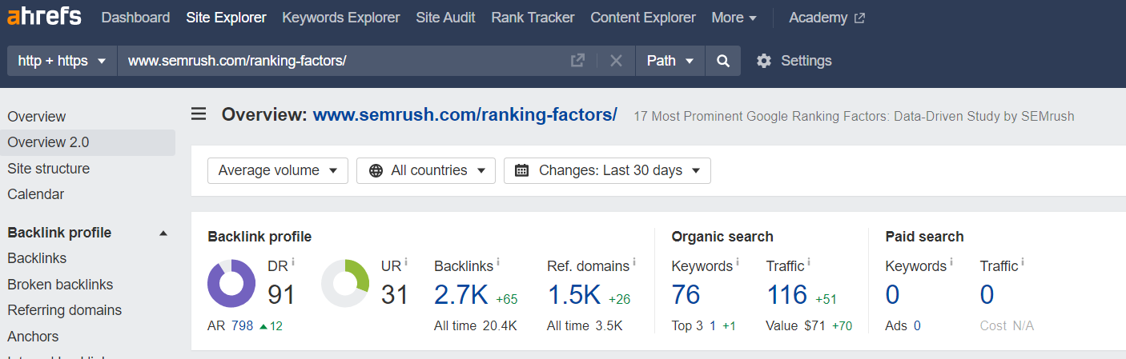Click the organic Keywords info icon
This screenshot has height=359, width=1126.
point(738,261)
